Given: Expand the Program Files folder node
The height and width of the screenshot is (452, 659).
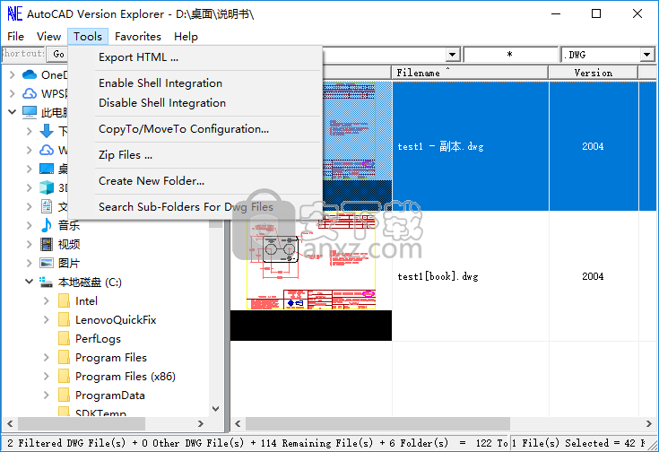Looking at the screenshot, I should click(x=47, y=358).
